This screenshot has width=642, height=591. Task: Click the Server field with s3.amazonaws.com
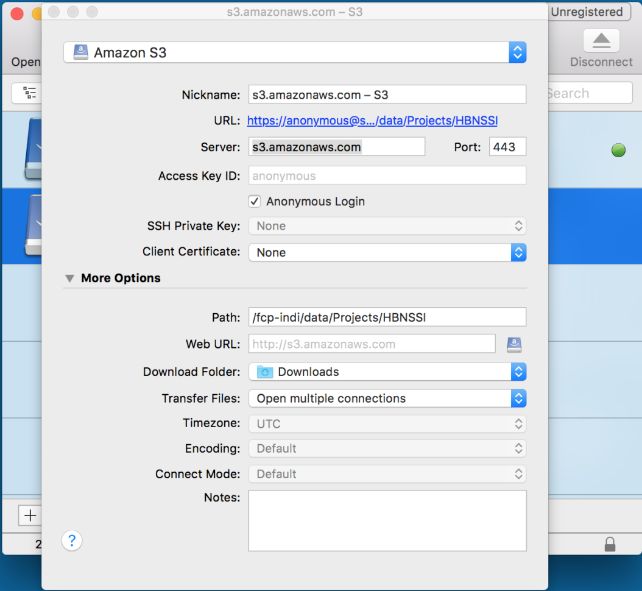(x=337, y=147)
